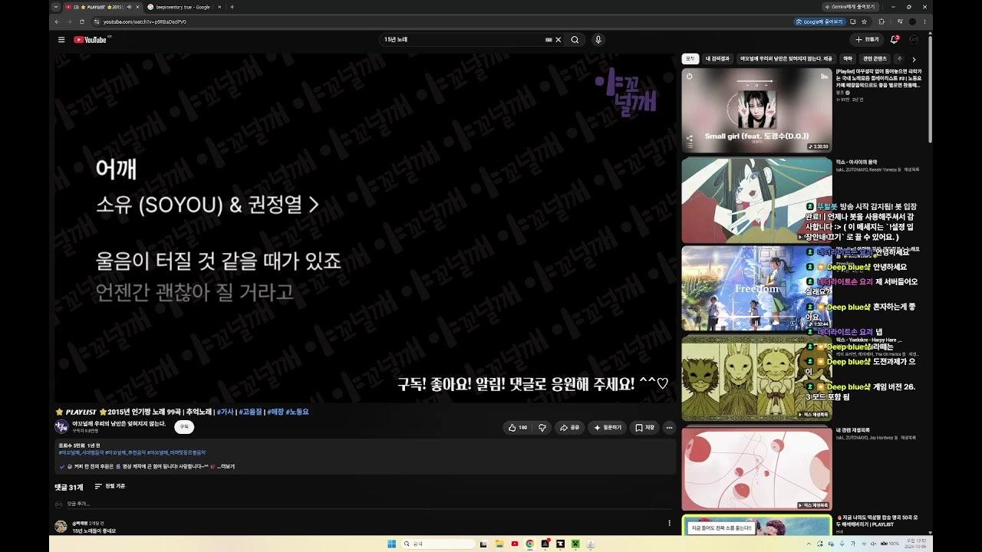Open more actions menu beside 저장
Image resolution: width=982 pixels, height=552 pixels.
pyautogui.click(x=669, y=428)
